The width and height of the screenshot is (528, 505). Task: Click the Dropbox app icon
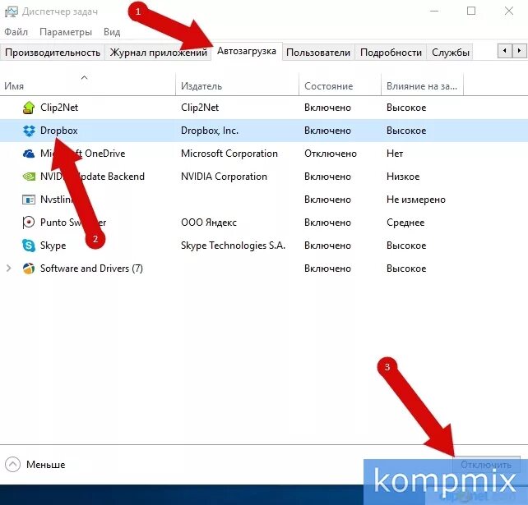(x=29, y=131)
